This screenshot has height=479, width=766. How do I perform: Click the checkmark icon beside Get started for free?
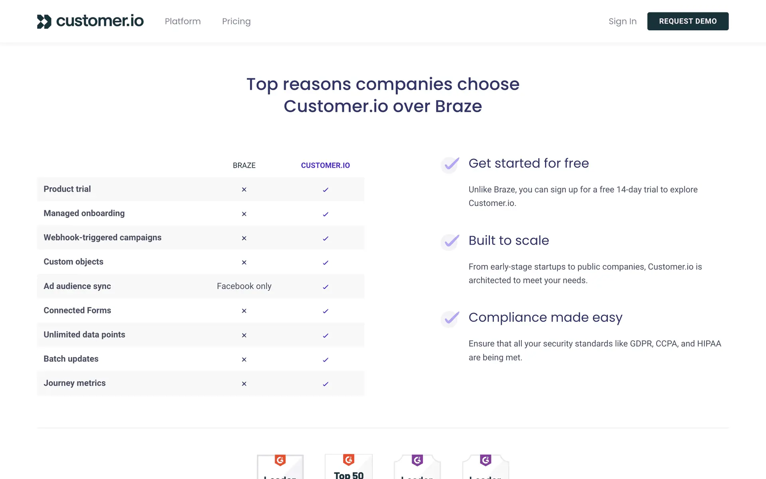(451, 164)
